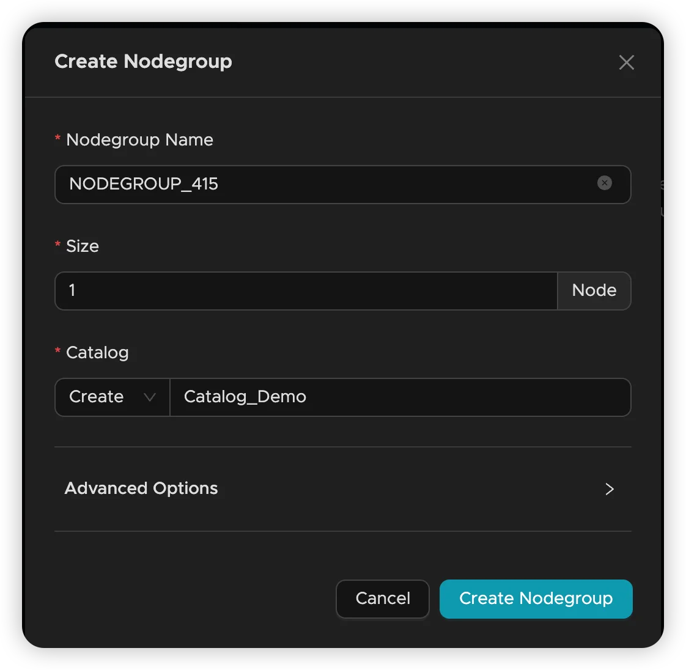Click the chevron next to Advanced Options

[x=609, y=488]
